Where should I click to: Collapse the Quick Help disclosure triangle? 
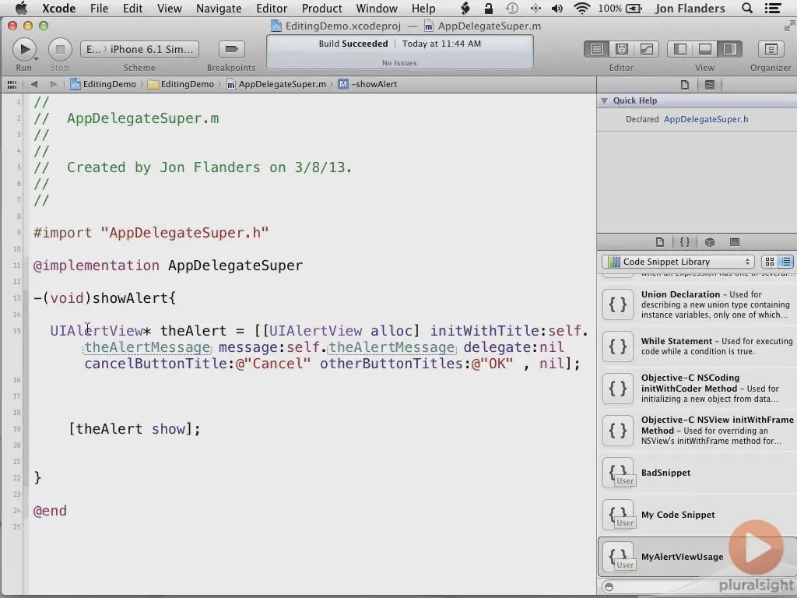tap(605, 100)
